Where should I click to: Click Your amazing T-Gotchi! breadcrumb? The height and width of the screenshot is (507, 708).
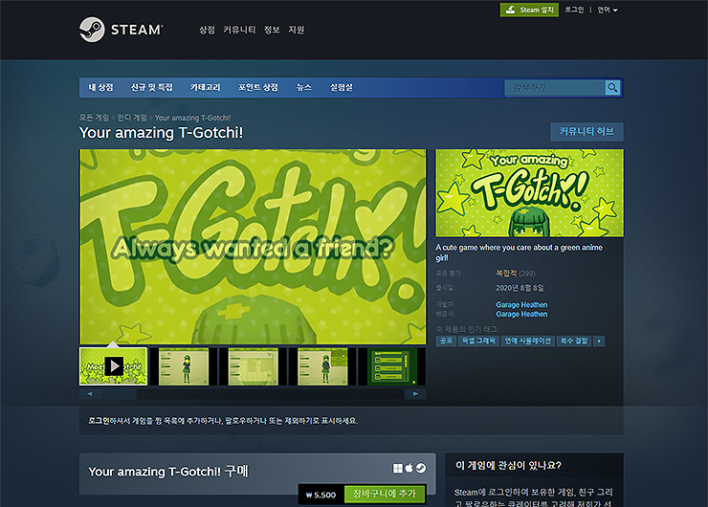tap(193, 118)
